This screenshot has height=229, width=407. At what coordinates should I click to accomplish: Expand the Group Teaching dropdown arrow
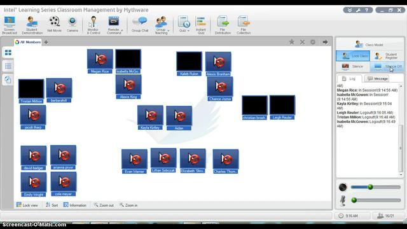[x=169, y=31]
